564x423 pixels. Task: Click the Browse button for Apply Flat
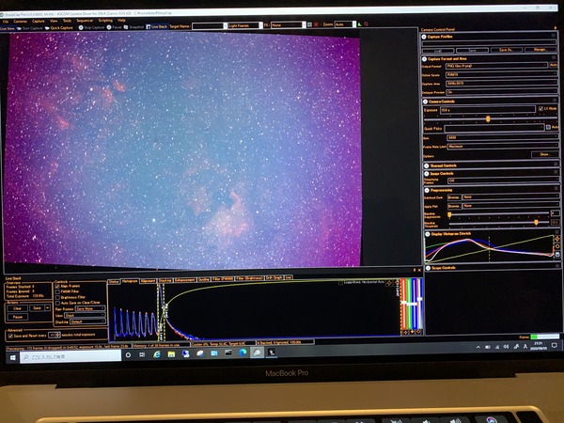pyautogui.click(x=454, y=206)
